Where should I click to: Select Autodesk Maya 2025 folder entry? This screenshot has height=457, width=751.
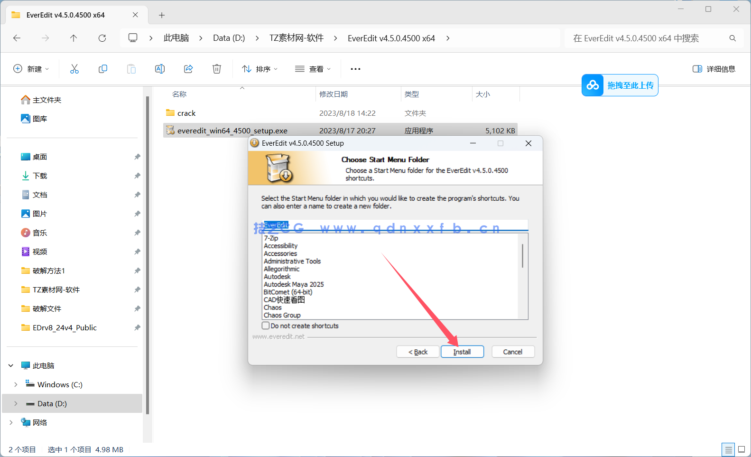pyautogui.click(x=294, y=284)
